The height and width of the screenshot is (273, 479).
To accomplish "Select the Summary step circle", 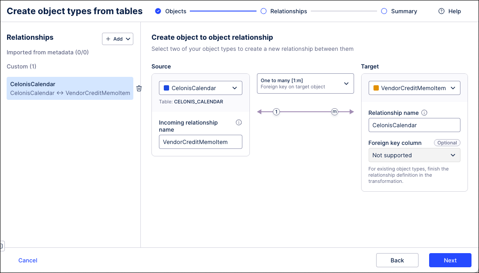I will click(384, 11).
